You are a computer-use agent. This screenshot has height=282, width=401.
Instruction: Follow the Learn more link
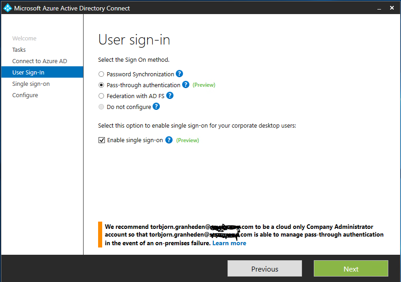229,243
